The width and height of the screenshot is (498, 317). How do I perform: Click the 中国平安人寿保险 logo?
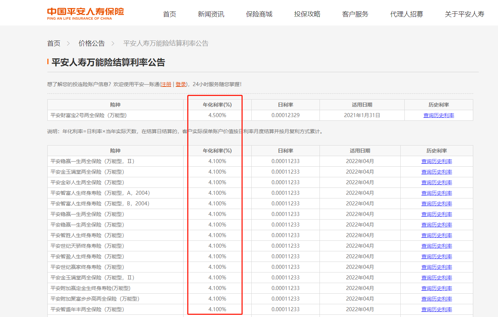86,13
